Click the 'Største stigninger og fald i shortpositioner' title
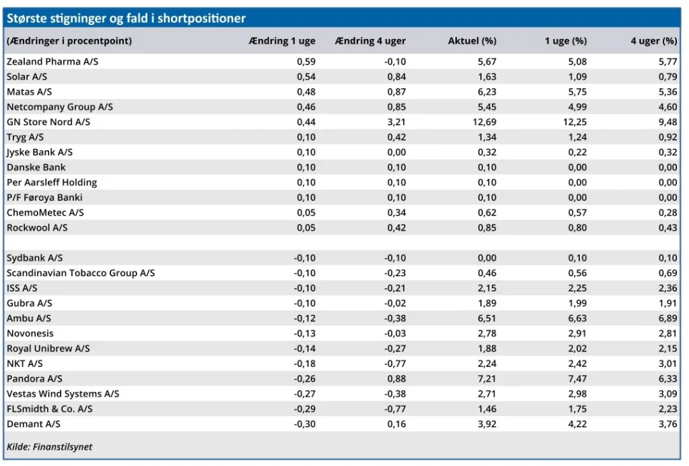Viewport: 689px width, 466px height. 126,18
